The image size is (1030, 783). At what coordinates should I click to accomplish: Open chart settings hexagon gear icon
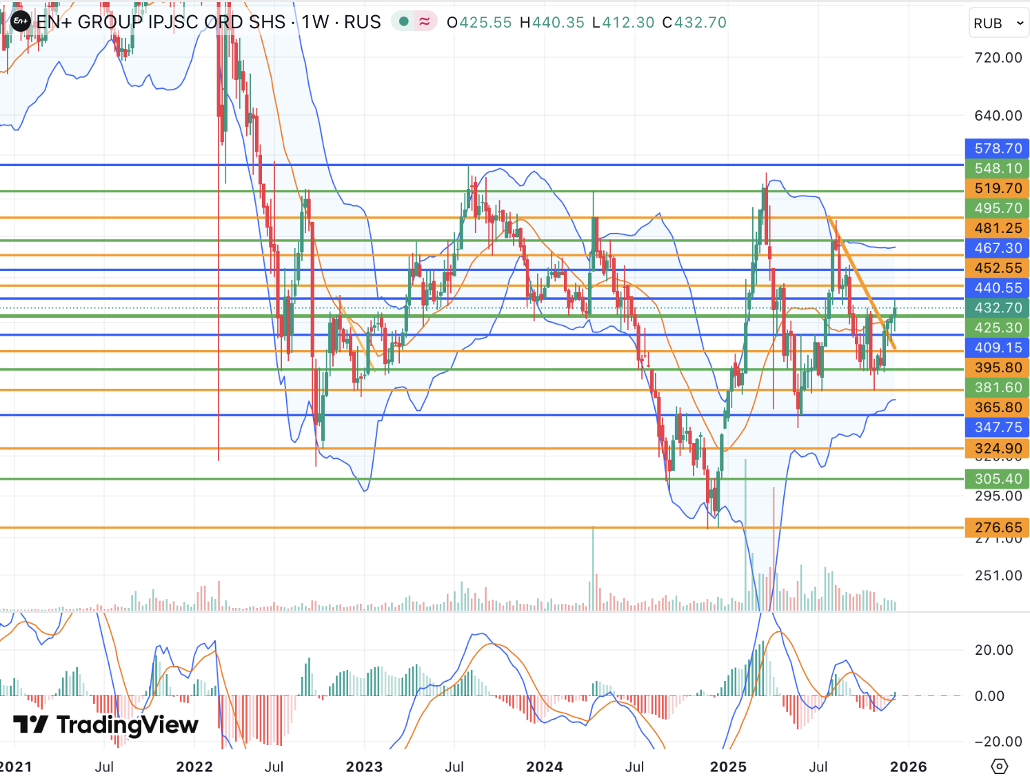click(x=999, y=766)
